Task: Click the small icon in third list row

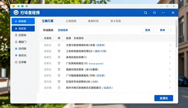Action: point(59,57)
